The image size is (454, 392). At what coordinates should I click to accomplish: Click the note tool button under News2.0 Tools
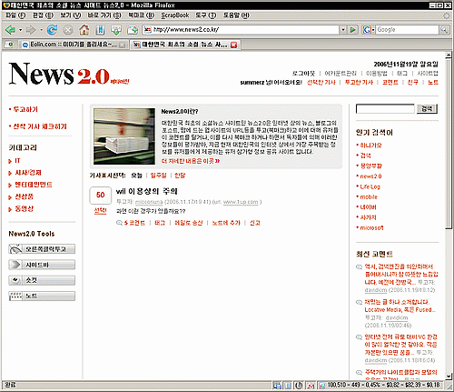click(x=42, y=296)
